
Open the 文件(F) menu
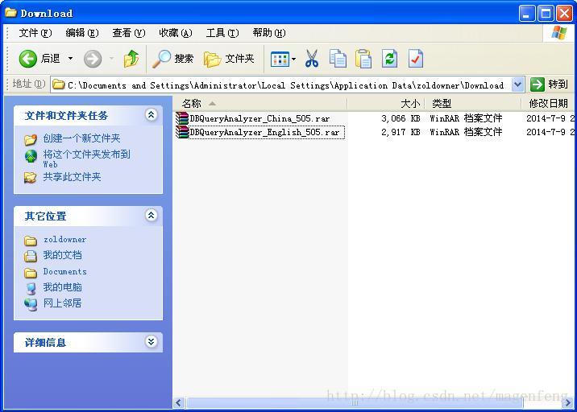[x=35, y=33]
